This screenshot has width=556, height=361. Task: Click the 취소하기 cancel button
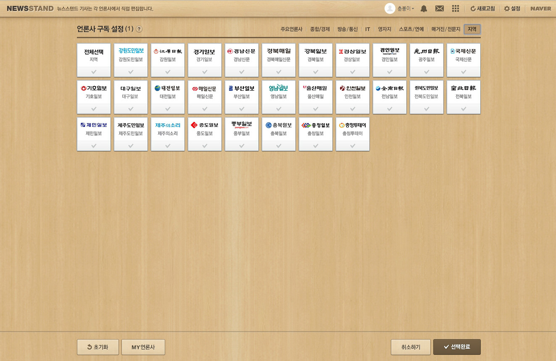(411, 347)
